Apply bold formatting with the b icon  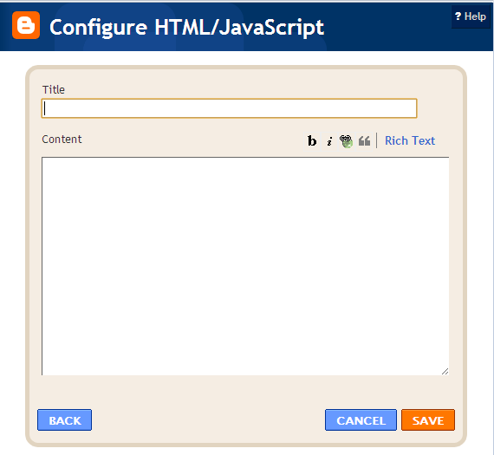pos(312,141)
